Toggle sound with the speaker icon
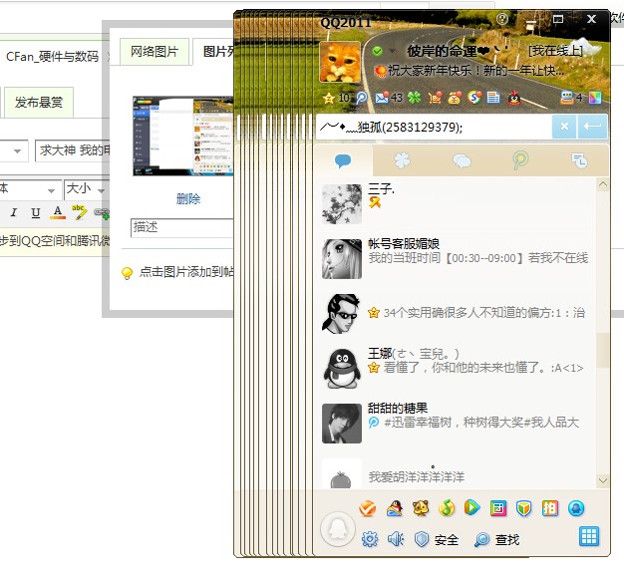624x586 pixels. 396,539
